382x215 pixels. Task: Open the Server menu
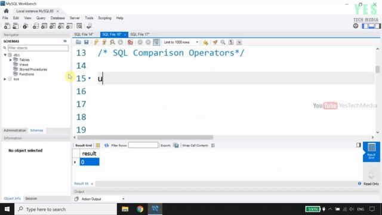(75, 18)
